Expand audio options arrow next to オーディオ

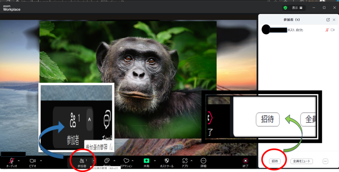[x=19, y=161]
